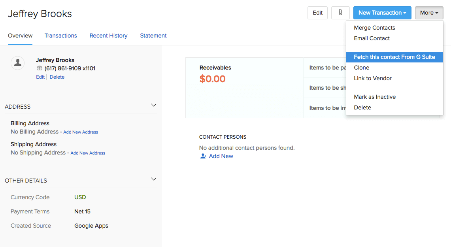The width and height of the screenshot is (451, 247).
Task: Click the add-person icon beside Add New
Action: point(203,156)
